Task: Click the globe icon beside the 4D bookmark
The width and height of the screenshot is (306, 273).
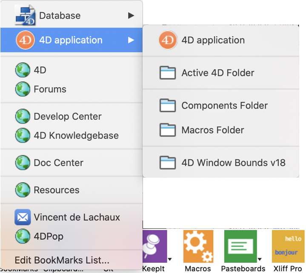Action: point(23,70)
